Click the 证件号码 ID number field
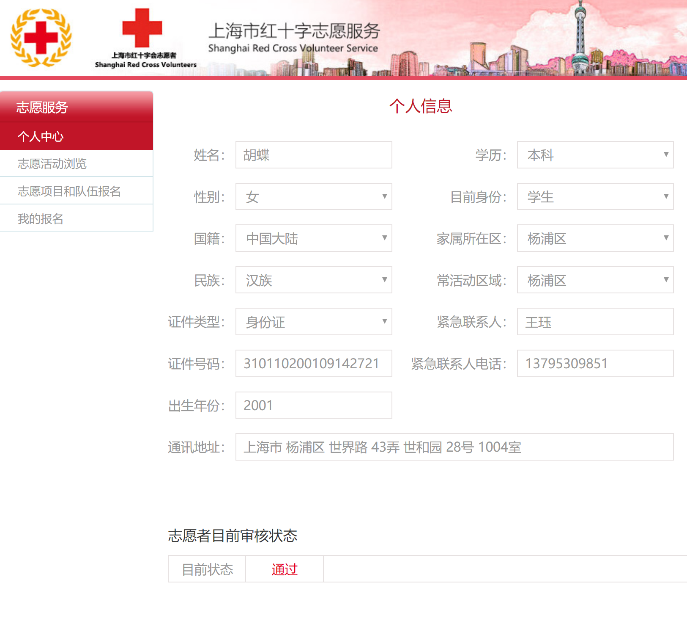The width and height of the screenshot is (687, 621). click(x=314, y=363)
